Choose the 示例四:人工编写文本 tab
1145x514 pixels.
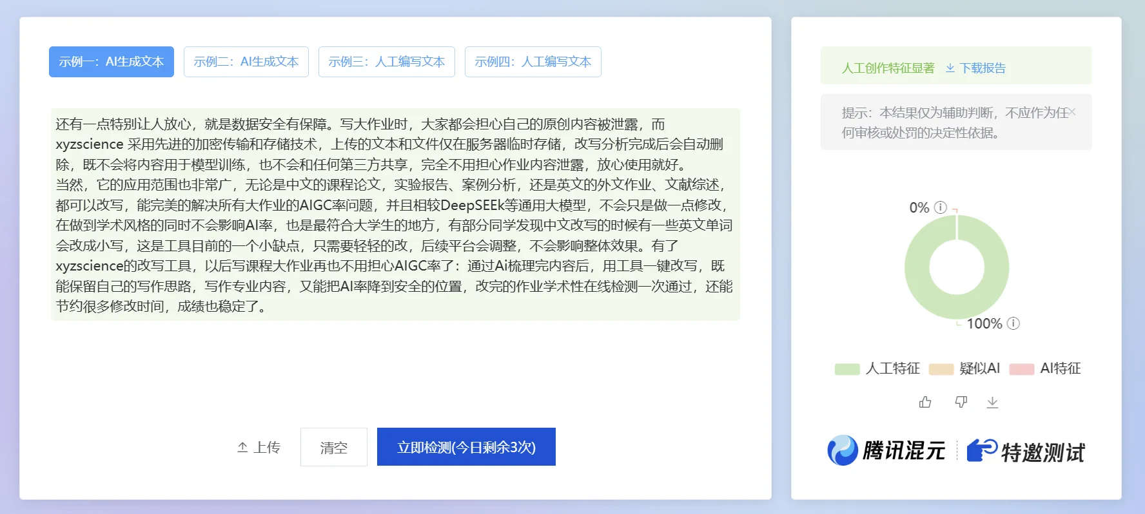tap(533, 62)
